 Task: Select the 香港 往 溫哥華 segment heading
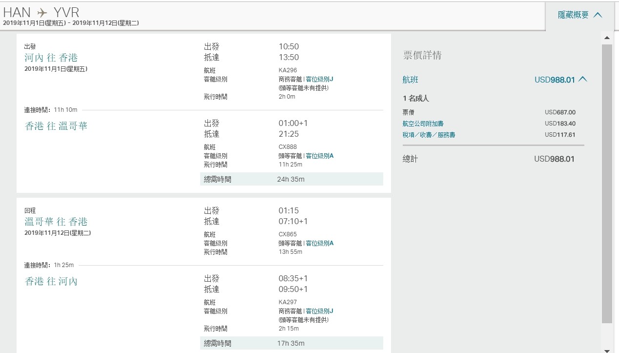[56, 126]
